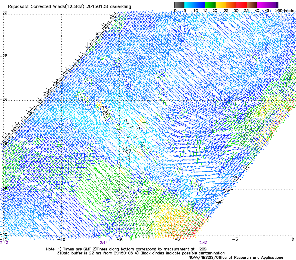Click the '-3' longitude axis label
Screen dimensions: 296x260
[x=235, y=240]
